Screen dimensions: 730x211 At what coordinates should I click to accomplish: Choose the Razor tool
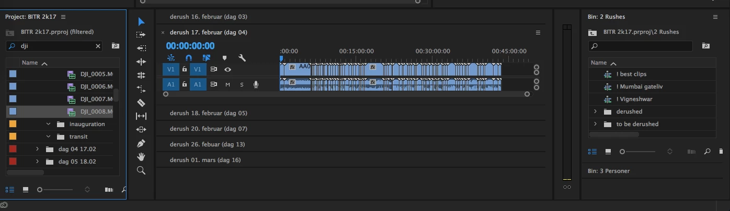[141, 103]
